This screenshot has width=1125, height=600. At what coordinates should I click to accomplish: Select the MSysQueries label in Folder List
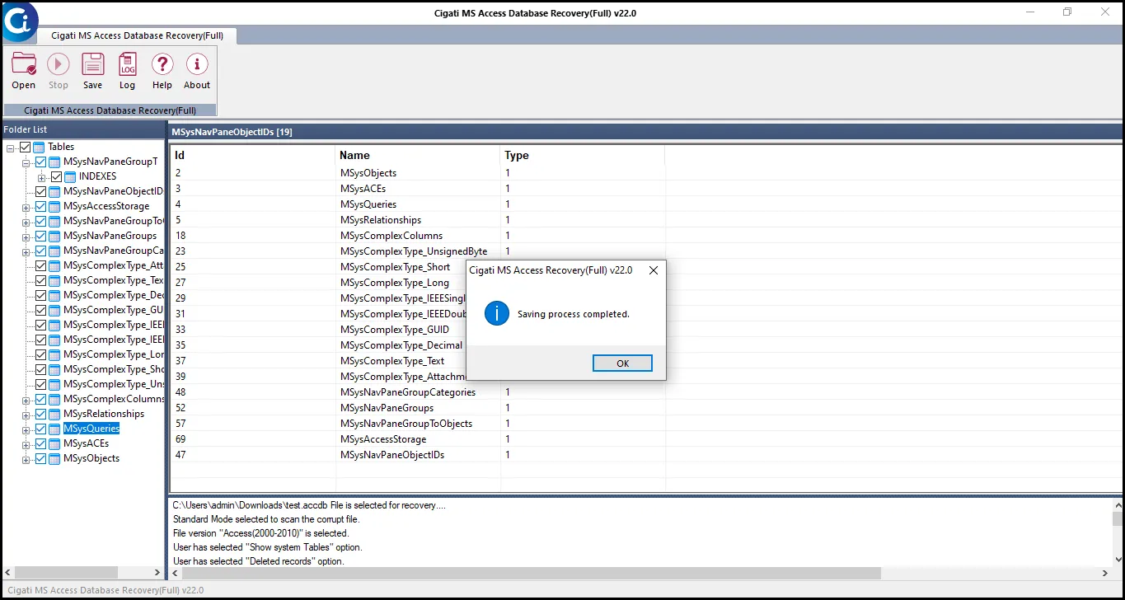coord(91,429)
